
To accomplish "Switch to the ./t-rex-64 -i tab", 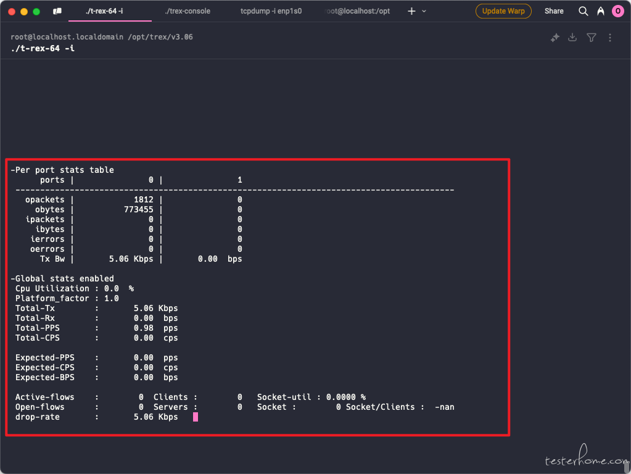I will tap(104, 11).
